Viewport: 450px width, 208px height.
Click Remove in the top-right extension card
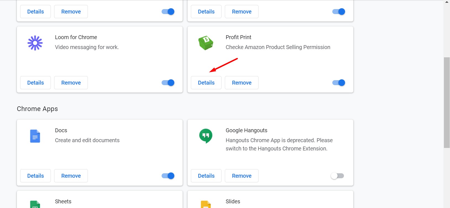click(x=242, y=12)
